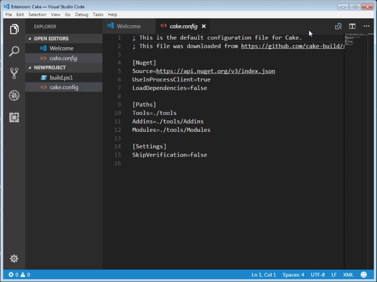This screenshot has height=282, width=377.
Task: Open the Debug menu
Action: 82,14
